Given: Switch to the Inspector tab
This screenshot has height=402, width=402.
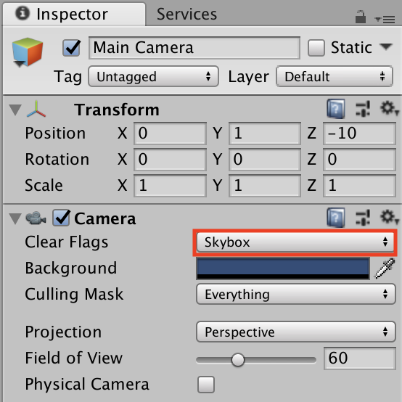Looking at the screenshot, I should [x=74, y=14].
